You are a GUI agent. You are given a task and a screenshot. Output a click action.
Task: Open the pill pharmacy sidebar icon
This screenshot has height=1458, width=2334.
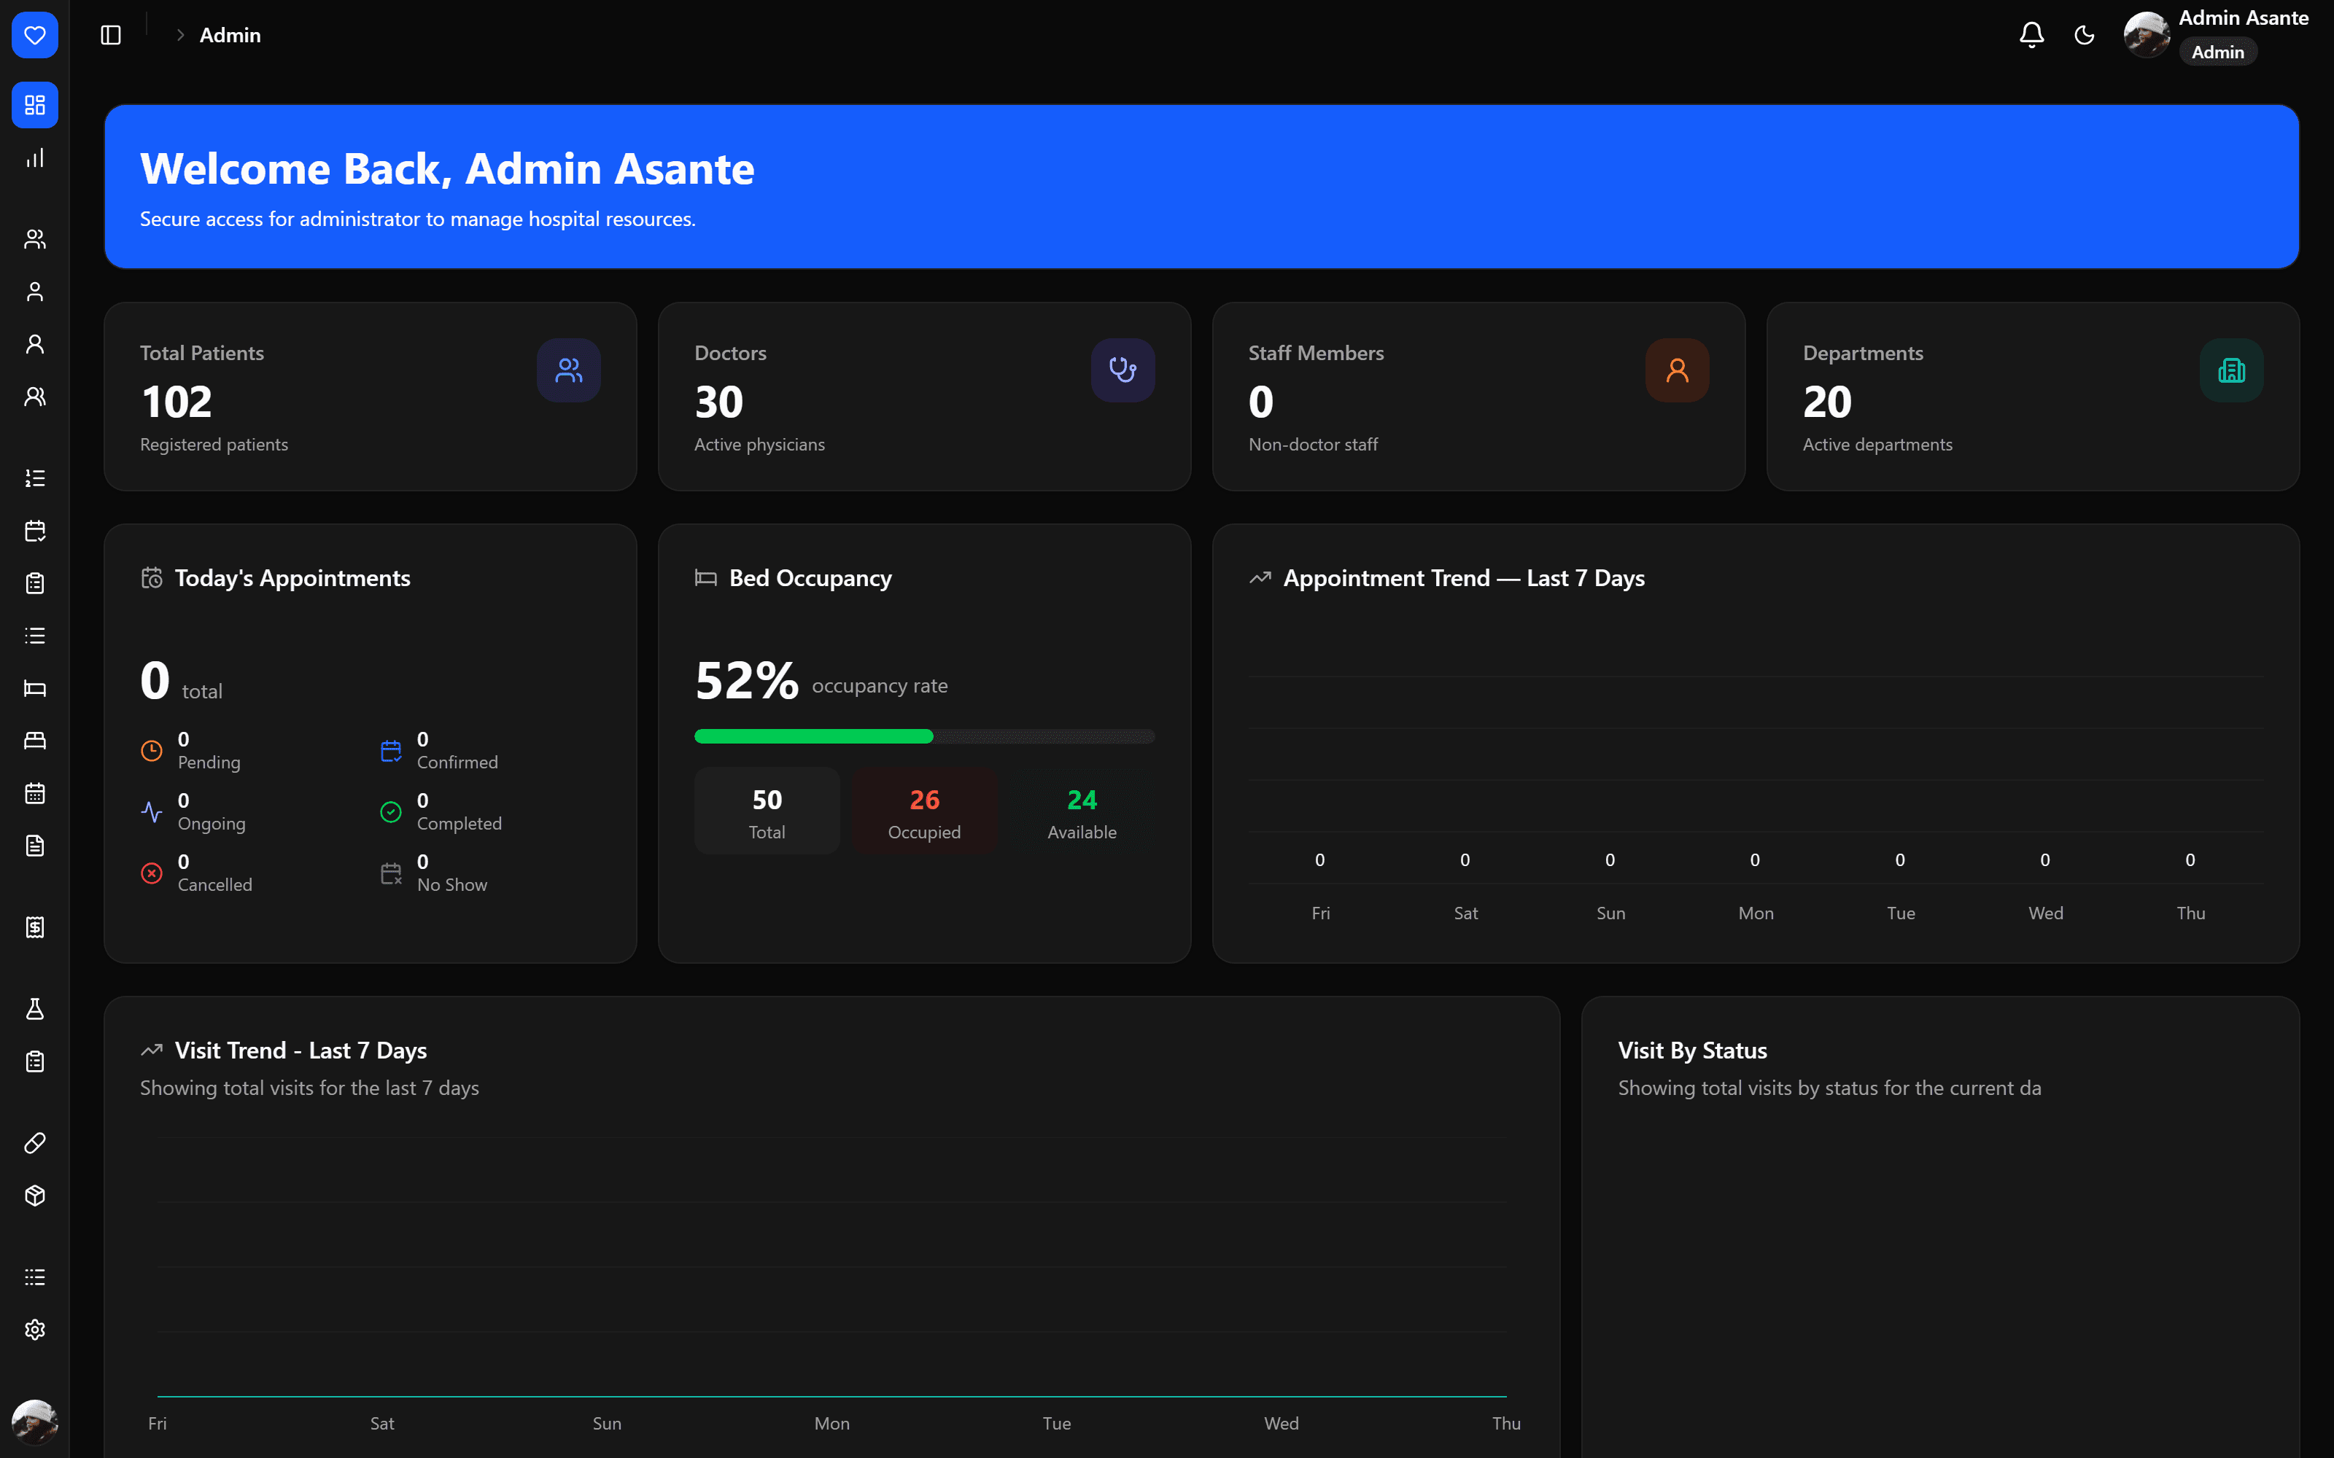(35, 1144)
